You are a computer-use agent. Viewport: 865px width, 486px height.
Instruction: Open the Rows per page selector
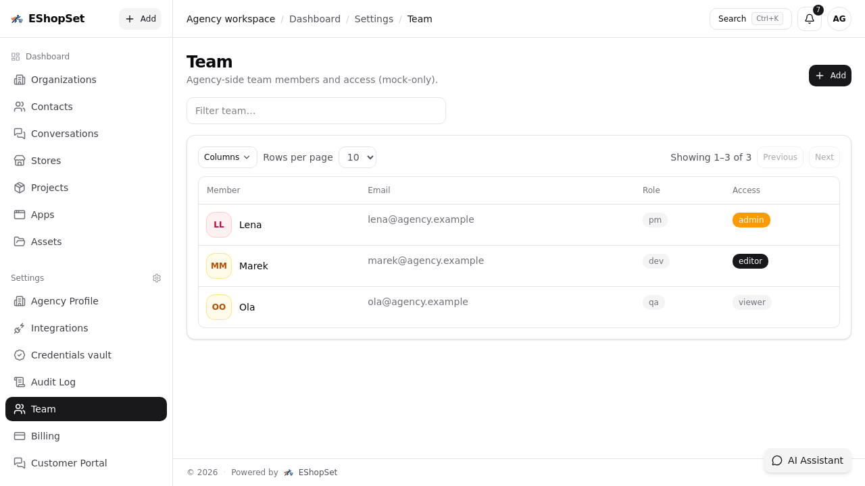pyautogui.click(x=357, y=157)
